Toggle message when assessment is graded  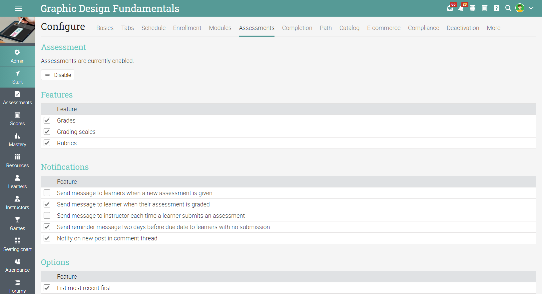tap(47, 204)
